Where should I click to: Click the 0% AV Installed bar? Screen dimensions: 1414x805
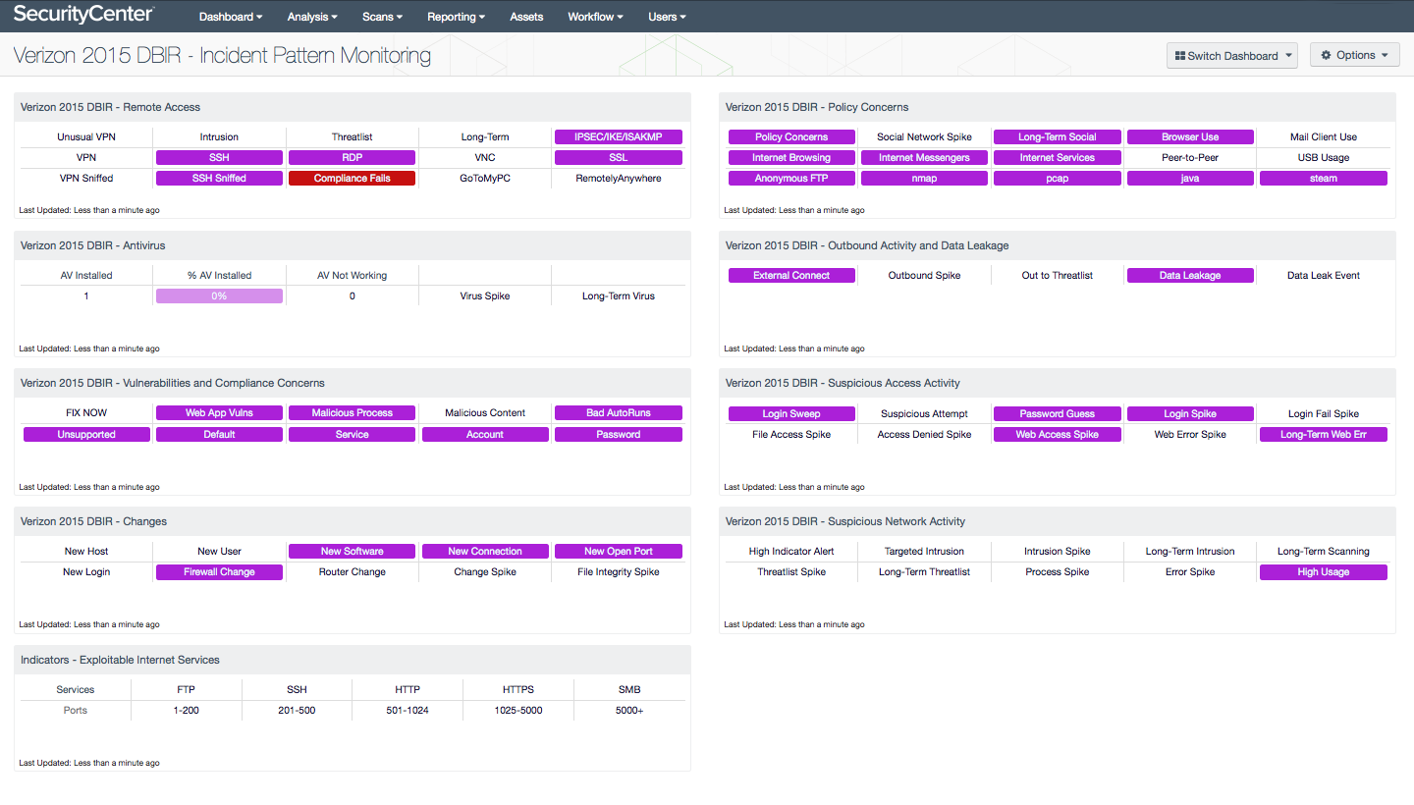pos(219,296)
